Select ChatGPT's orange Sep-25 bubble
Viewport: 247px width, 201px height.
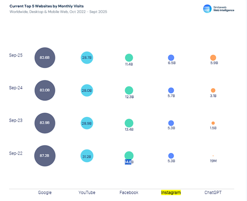[x=213, y=58]
